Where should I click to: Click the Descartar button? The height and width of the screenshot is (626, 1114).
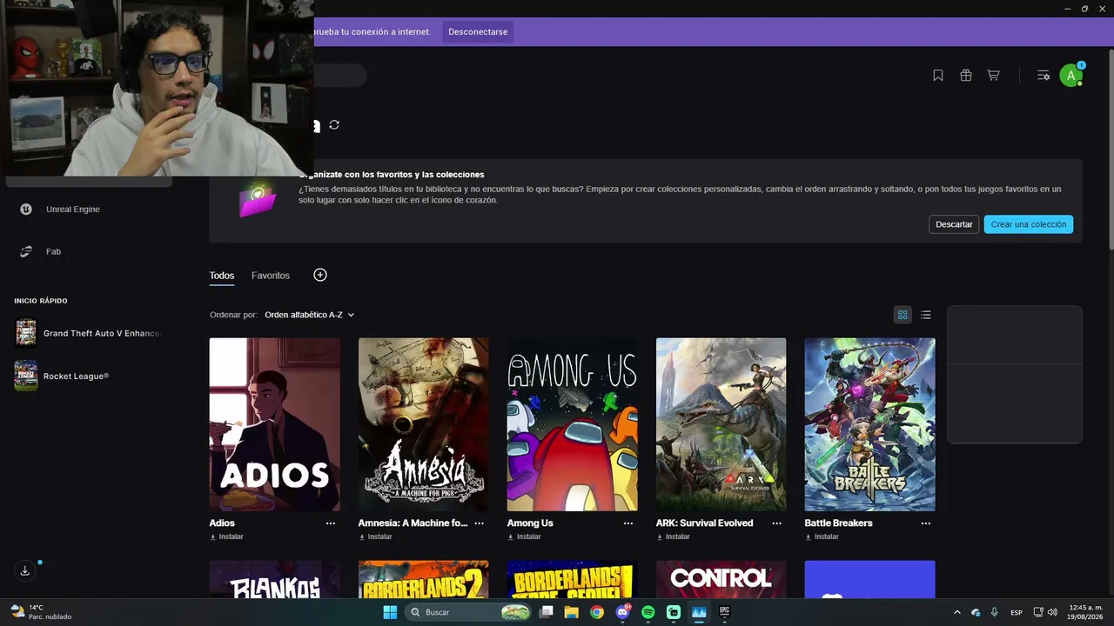(954, 224)
